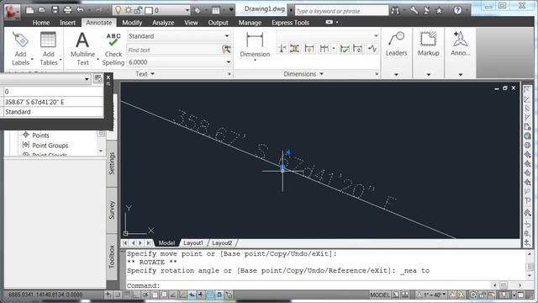Click the find text search icon
The width and height of the screenshot is (538, 303).
pos(226,50)
